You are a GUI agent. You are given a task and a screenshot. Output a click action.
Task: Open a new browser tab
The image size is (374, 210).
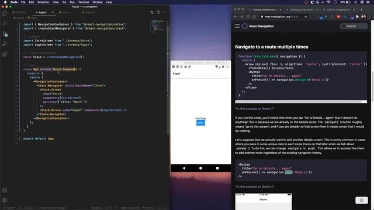(362, 10)
